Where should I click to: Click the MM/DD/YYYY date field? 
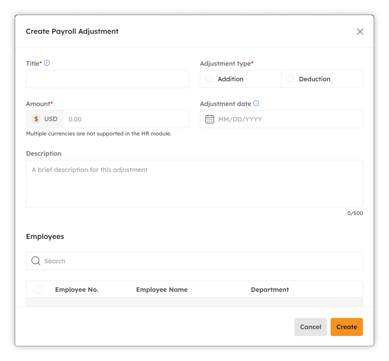[x=281, y=119]
